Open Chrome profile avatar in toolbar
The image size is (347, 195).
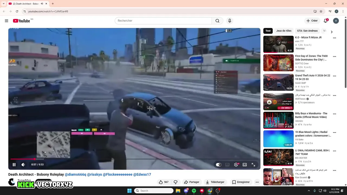[x=336, y=11]
